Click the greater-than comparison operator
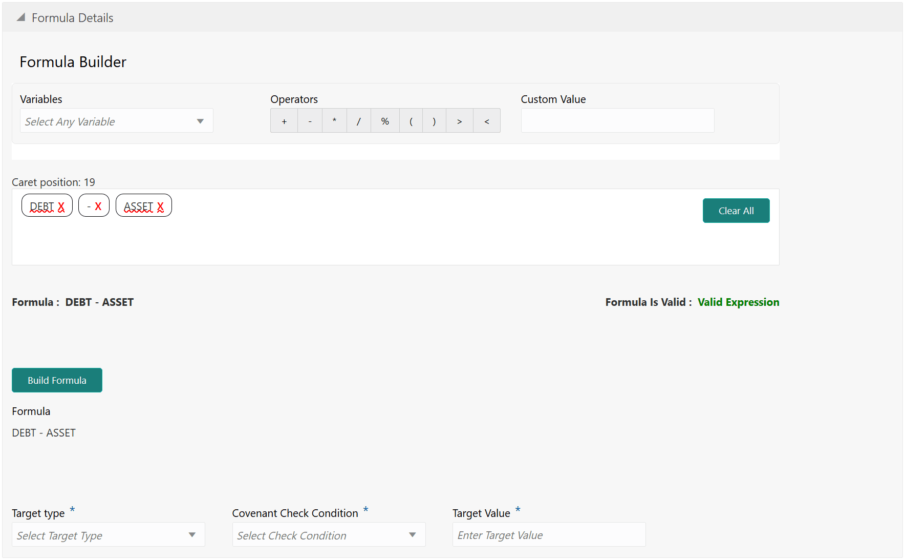Screen dimensions: 905x560 460,120
